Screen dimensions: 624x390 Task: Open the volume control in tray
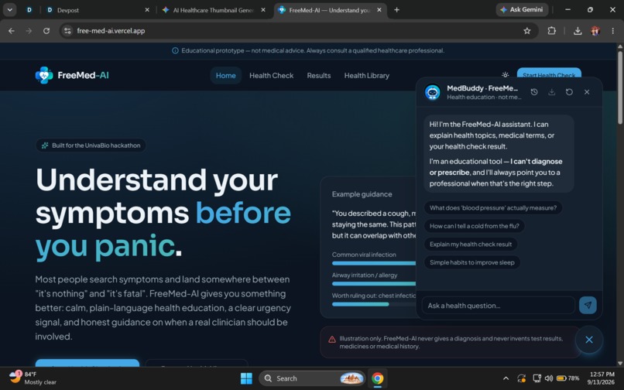click(549, 378)
